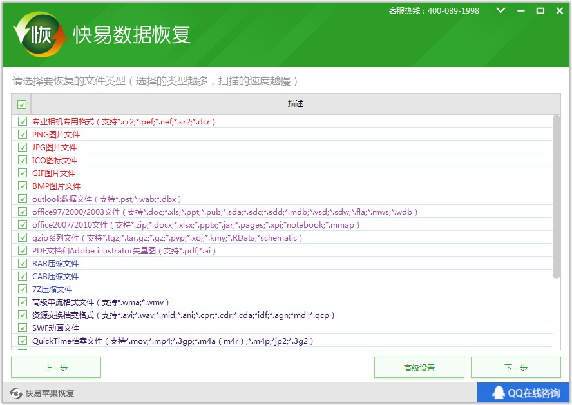Open the title bar dropdown menu arrow

click(501, 11)
